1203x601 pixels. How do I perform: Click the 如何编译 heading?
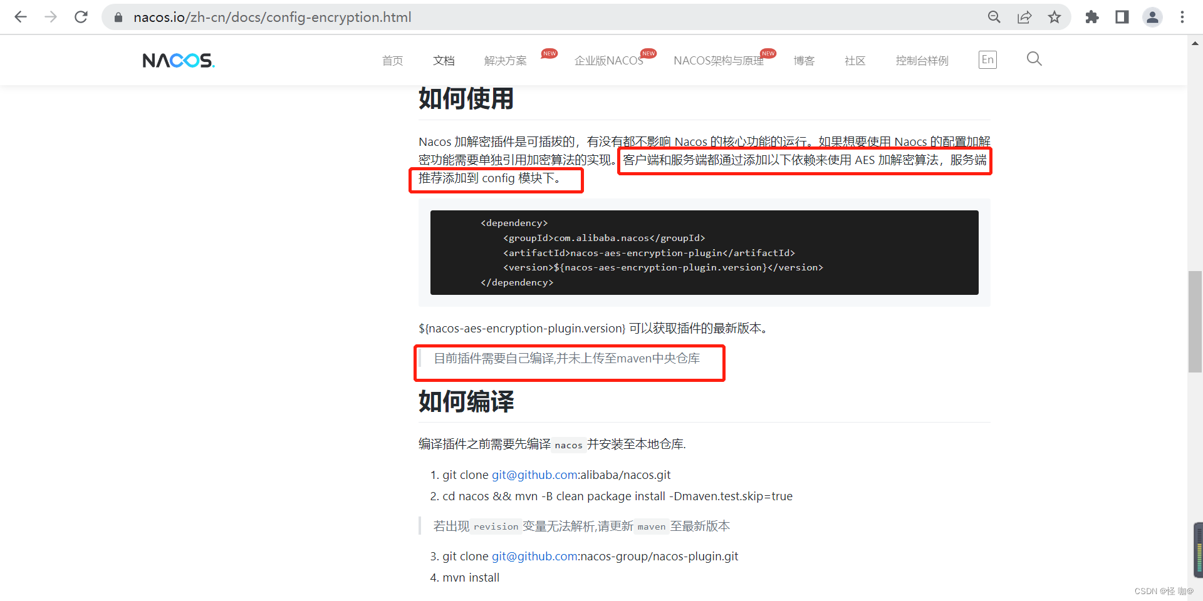[466, 401]
